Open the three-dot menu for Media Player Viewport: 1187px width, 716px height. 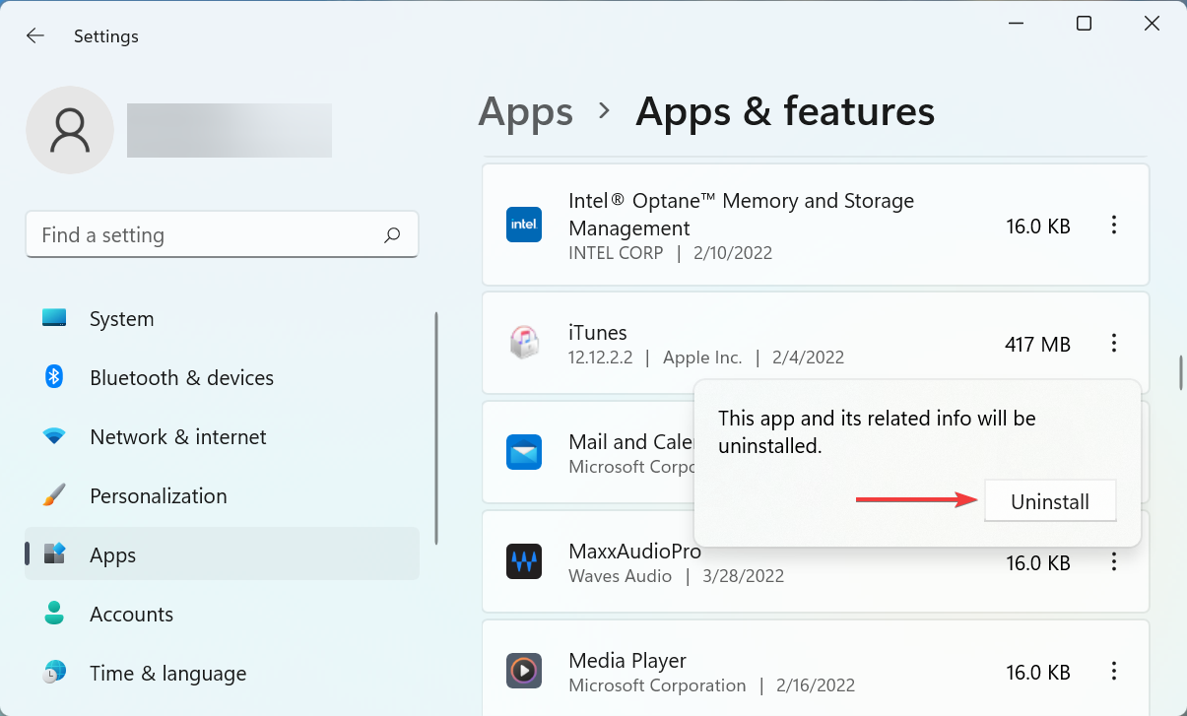1114,671
